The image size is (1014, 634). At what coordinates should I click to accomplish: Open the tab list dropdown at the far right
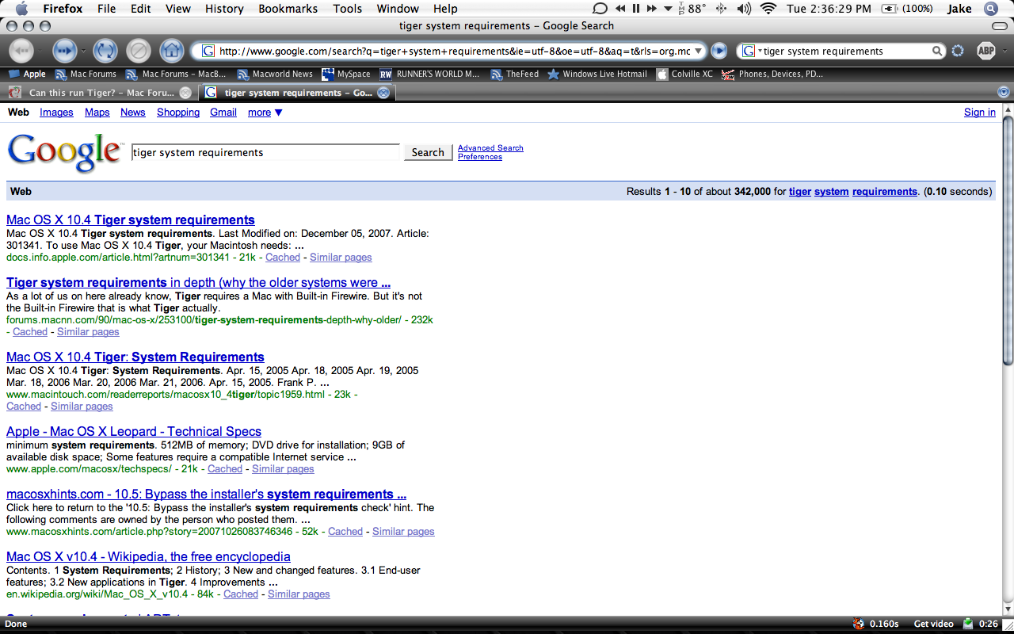click(x=1004, y=93)
